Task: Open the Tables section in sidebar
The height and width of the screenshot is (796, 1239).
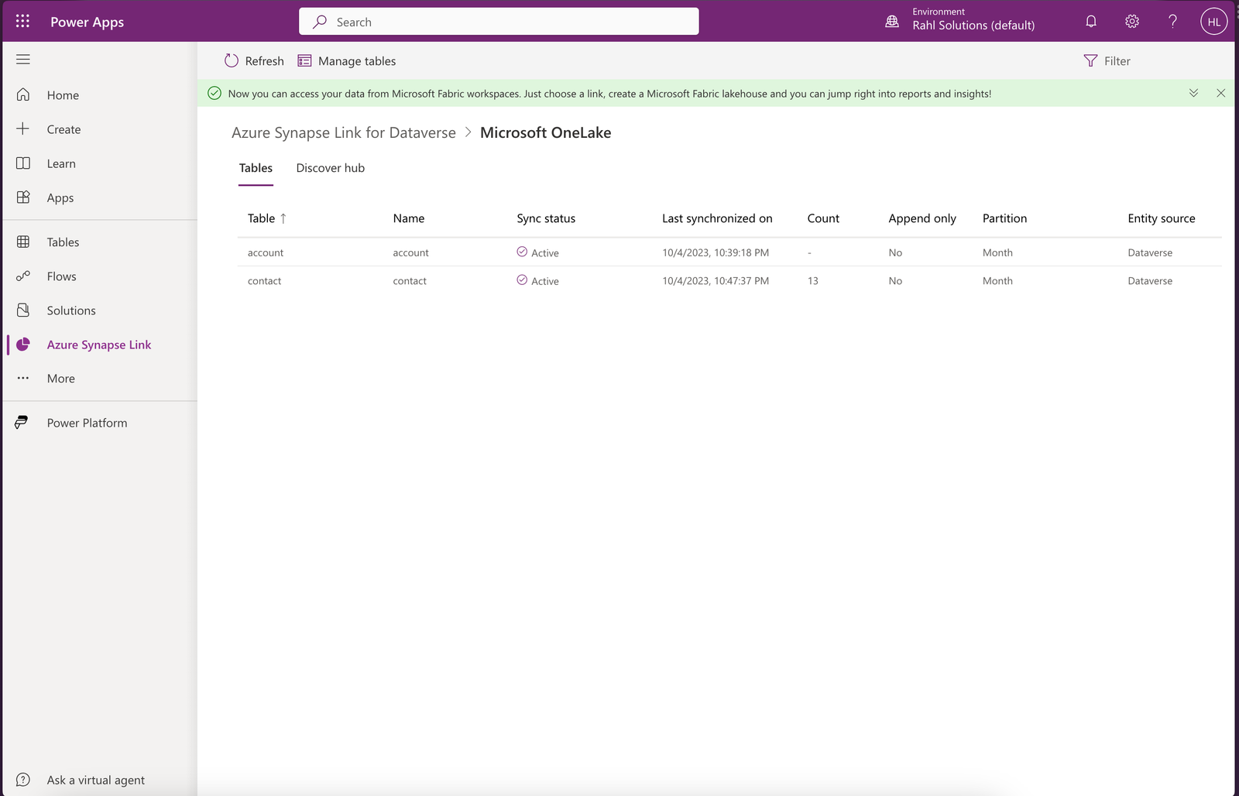Action: point(62,242)
